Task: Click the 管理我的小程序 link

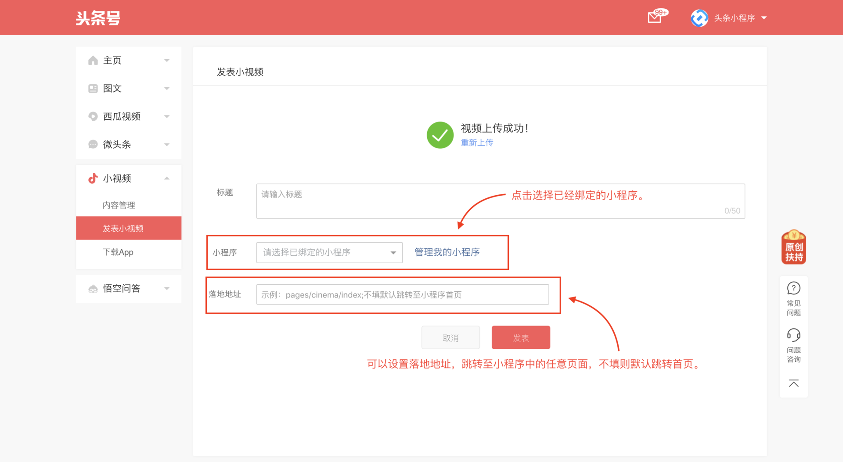Action: point(447,252)
